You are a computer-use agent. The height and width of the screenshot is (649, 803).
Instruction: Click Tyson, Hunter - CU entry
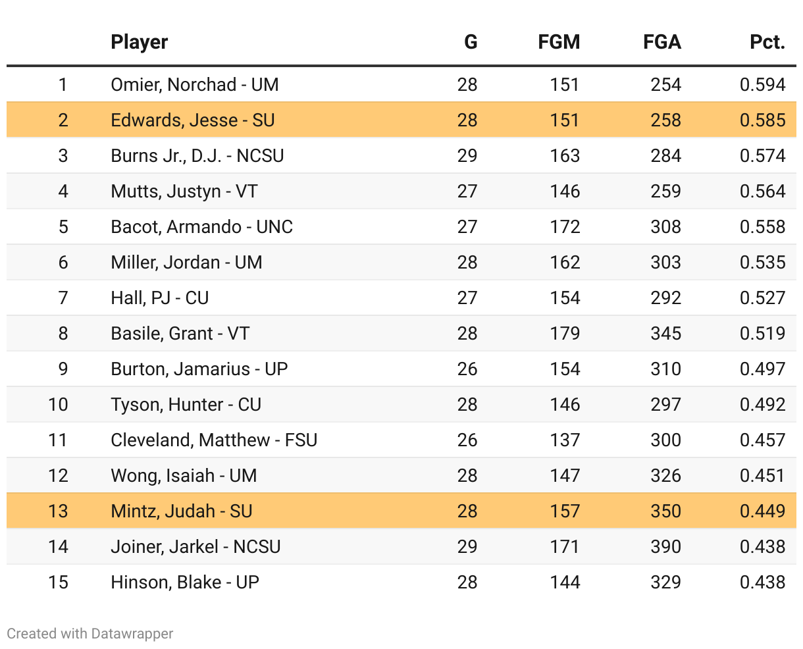pyautogui.click(x=186, y=405)
